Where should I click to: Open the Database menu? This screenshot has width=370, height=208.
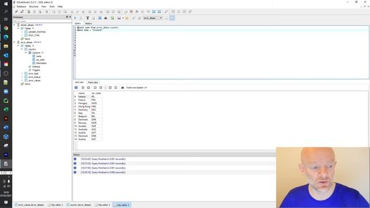pyautogui.click(x=21, y=6)
